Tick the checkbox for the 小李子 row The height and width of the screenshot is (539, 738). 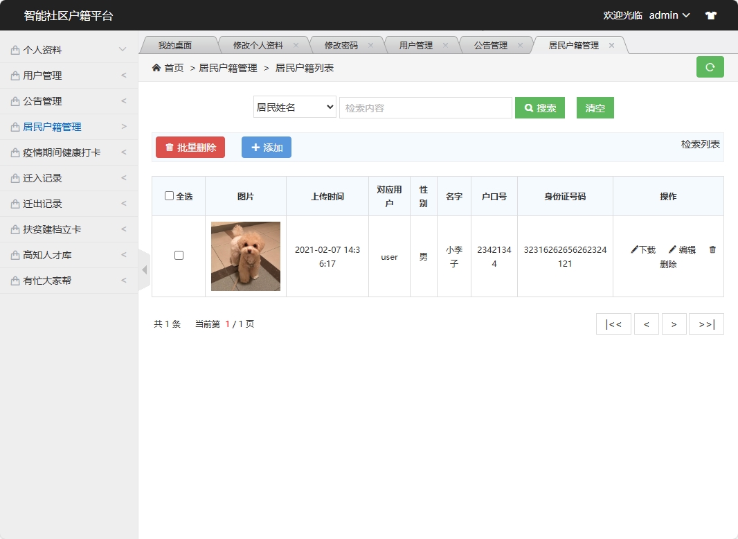pyautogui.click(x=179, y=256)
